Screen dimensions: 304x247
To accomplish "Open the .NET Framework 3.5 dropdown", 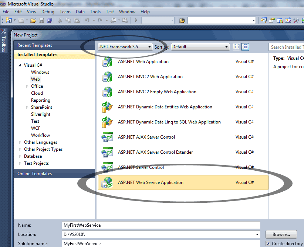I will point(125,47).
